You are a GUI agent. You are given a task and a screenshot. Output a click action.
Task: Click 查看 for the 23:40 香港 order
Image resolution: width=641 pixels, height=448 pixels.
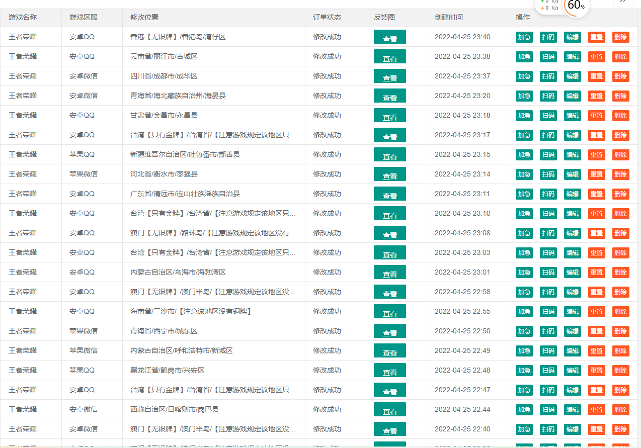pyautogui.click(x=389, y=38)
